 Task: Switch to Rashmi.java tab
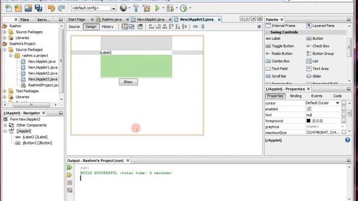[112, 20]
